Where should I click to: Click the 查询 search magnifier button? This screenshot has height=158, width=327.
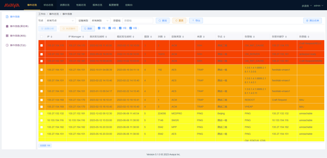pos(163,20)
